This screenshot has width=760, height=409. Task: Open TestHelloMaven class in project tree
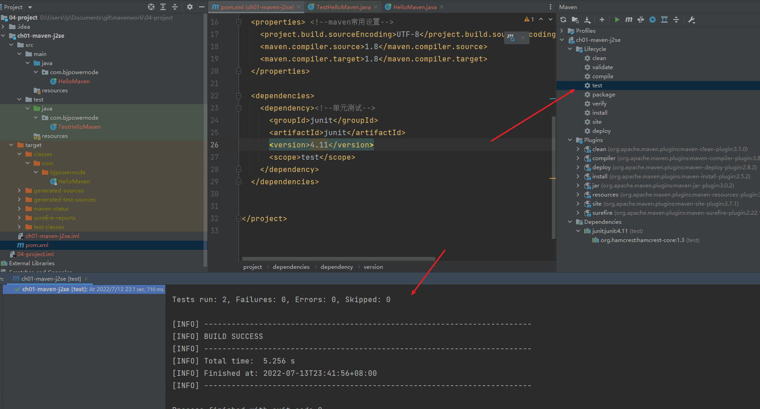(79, 127)
